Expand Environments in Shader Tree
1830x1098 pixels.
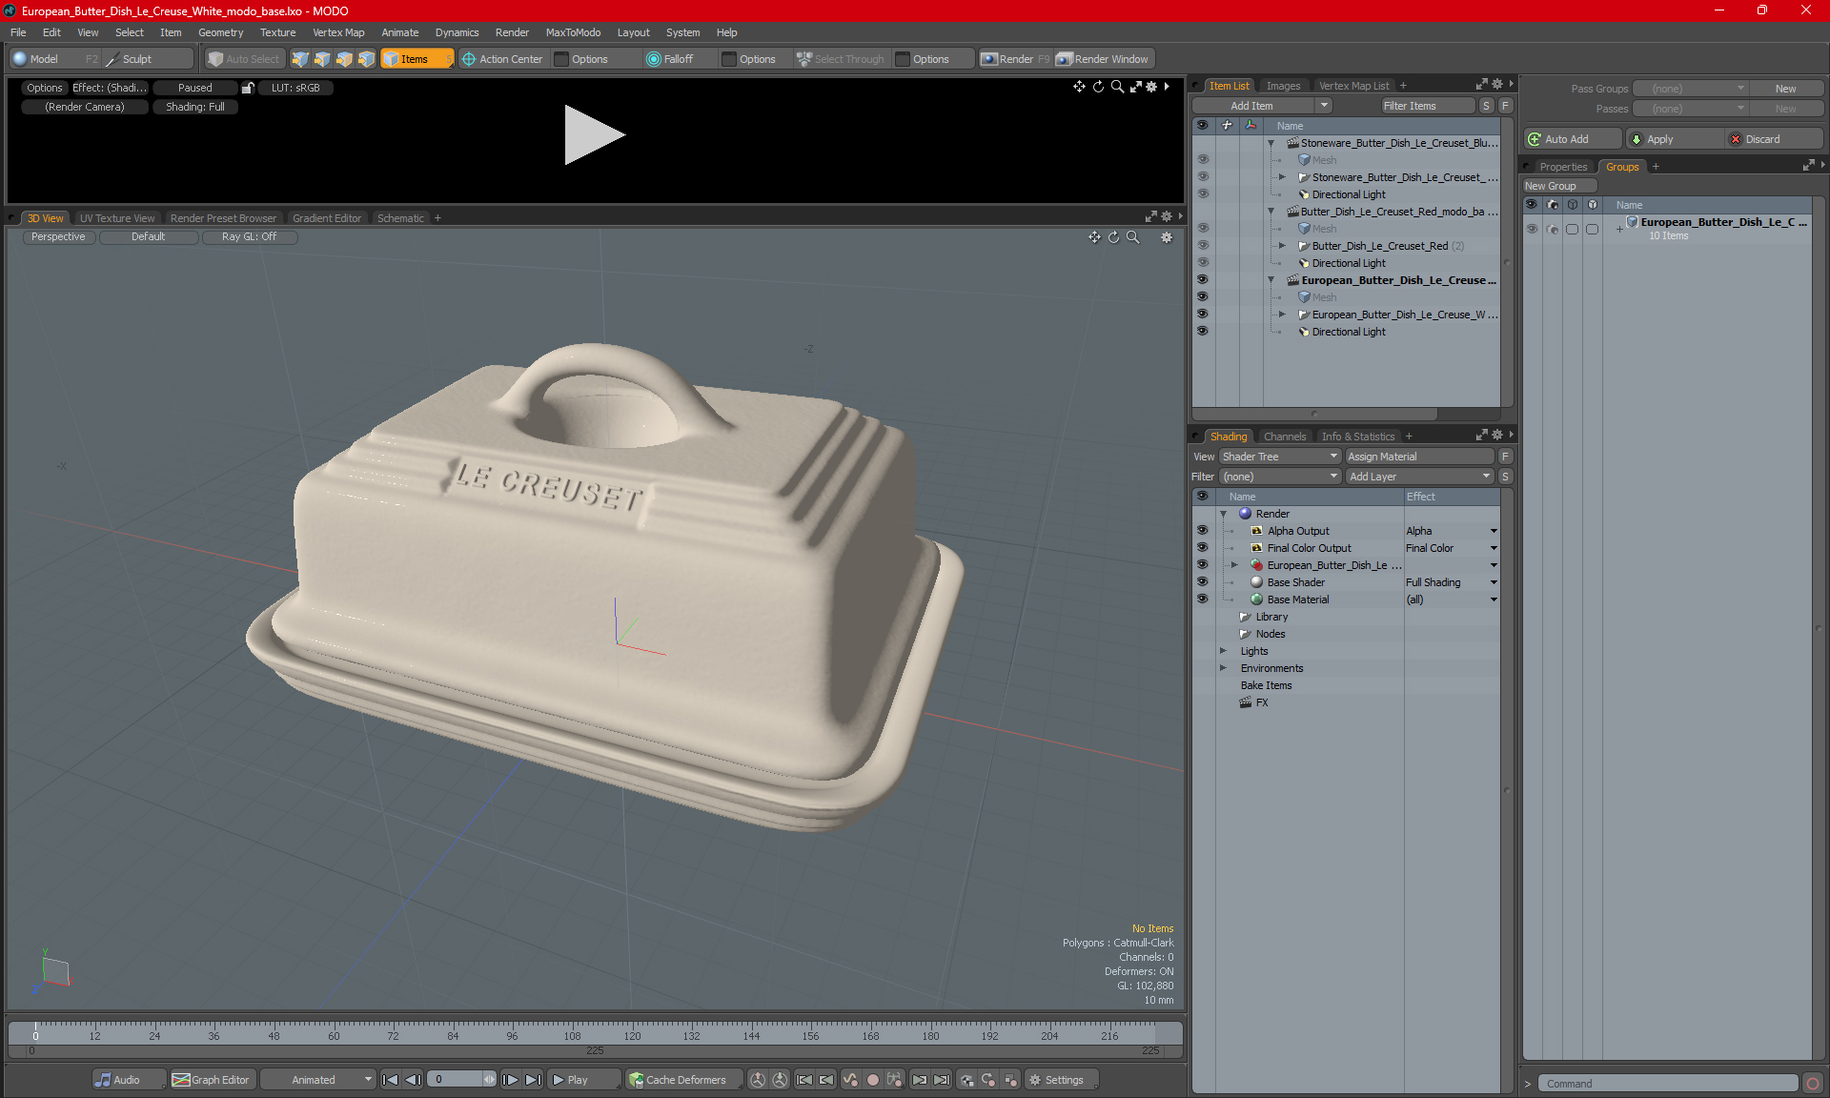pyautogui.click(x=1224, y=668)
